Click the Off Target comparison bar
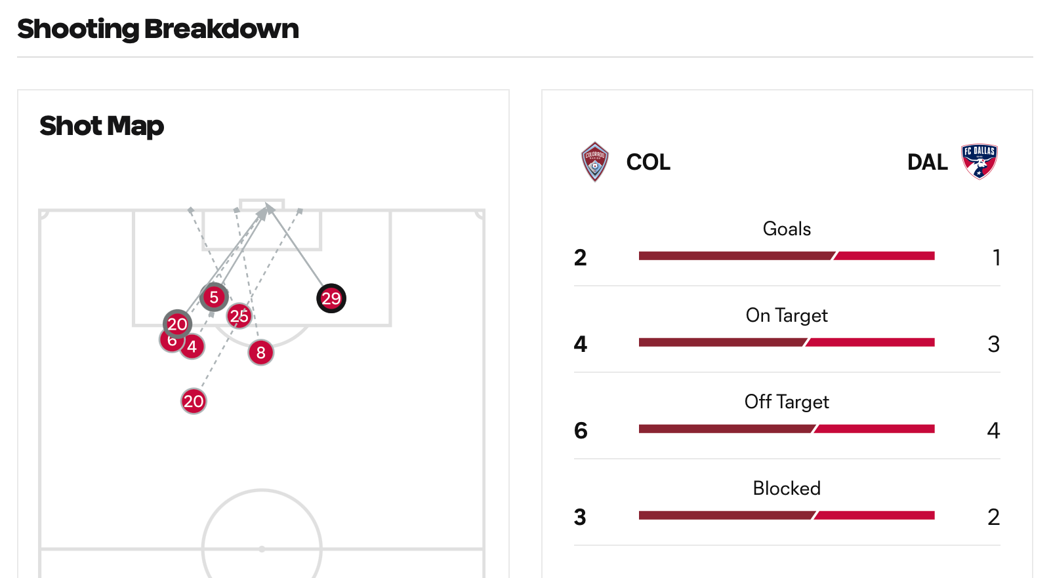Screen dimensions: 1051x578 click(787, 429)
